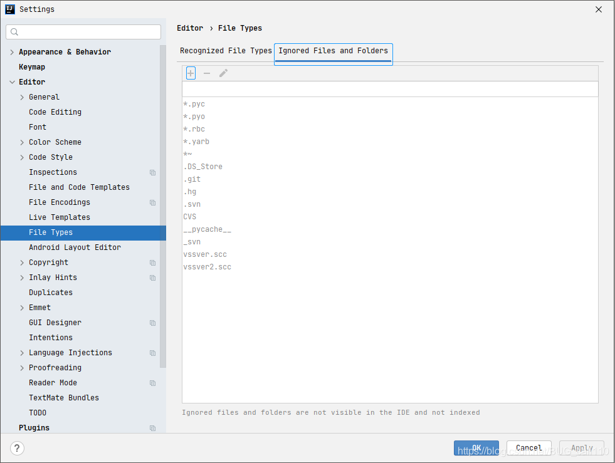Click the pattern entry input field

click(389, 88)
